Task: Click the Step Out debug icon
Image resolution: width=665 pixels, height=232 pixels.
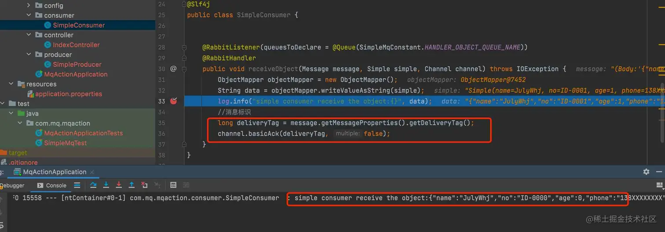Action: (132, 185)
